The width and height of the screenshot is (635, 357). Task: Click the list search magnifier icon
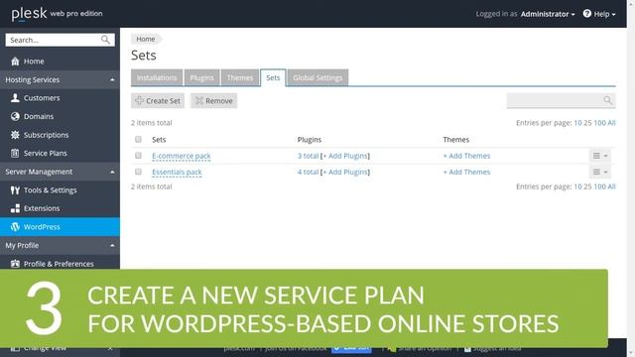pos(607,100)
